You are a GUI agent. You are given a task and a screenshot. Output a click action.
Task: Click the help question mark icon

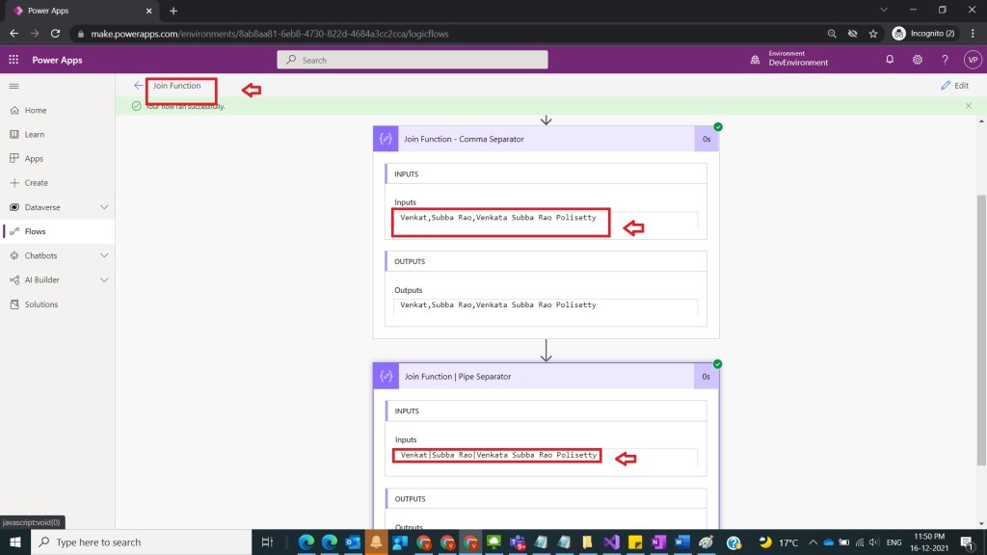(945, 60)
